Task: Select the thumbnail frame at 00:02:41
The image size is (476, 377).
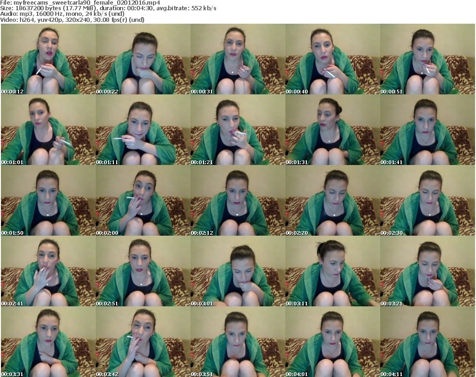Action: coord(48,271)
